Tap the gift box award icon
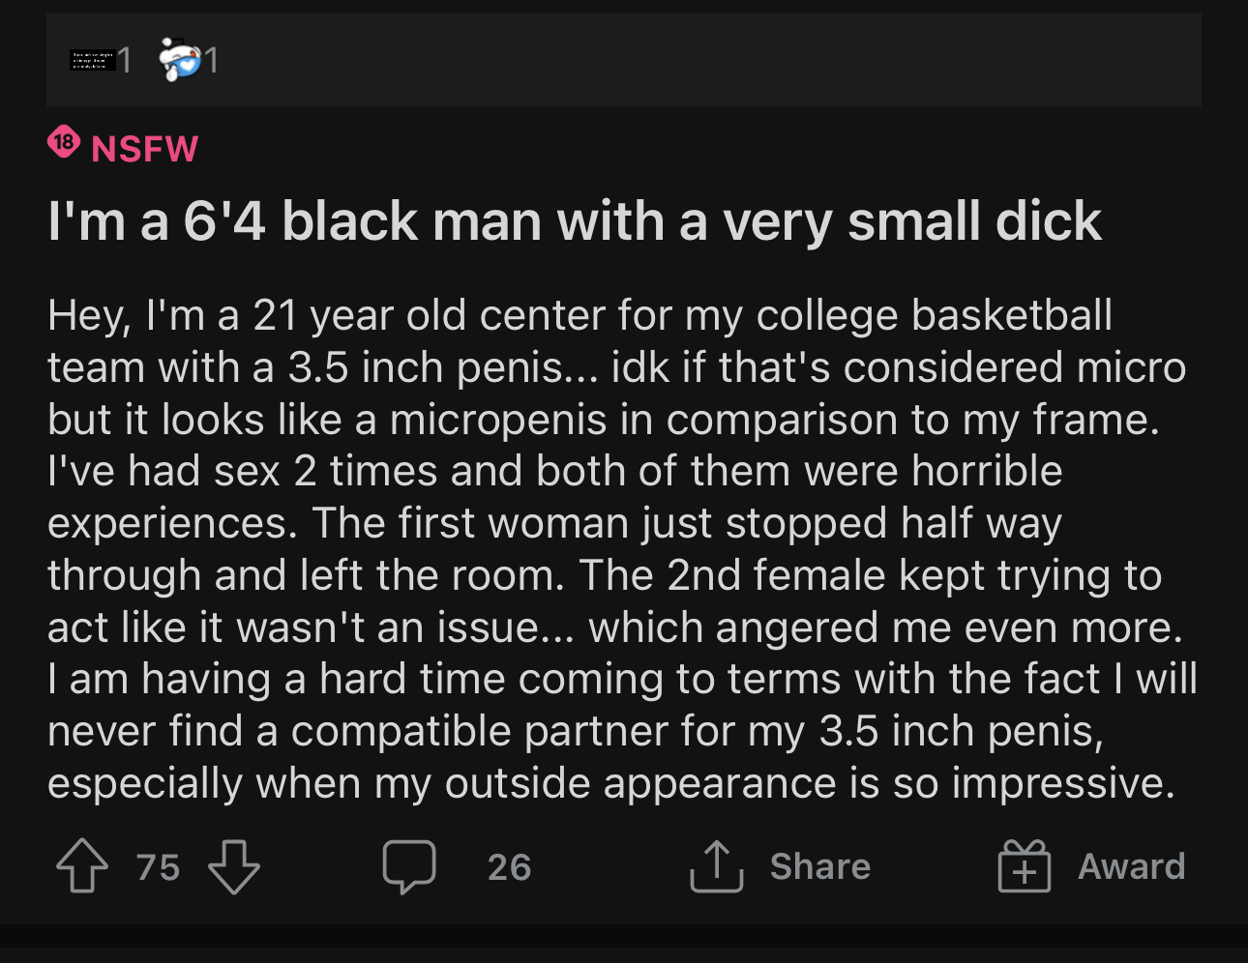Image resolution: width=1248 pixels, height=963 pixels. pyautogui.click(x=1025, y=865)
